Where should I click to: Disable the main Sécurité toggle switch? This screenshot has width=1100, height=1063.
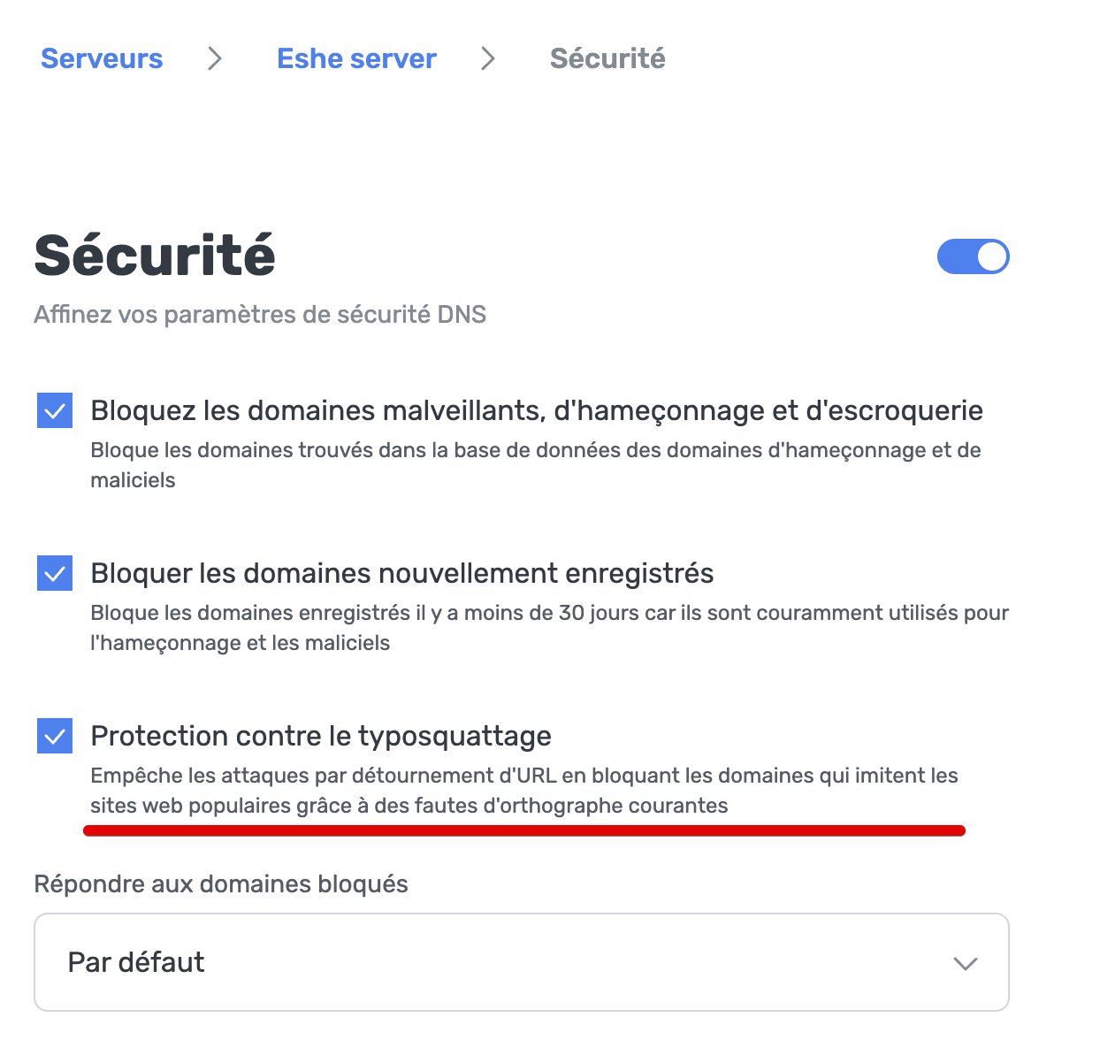973,256
